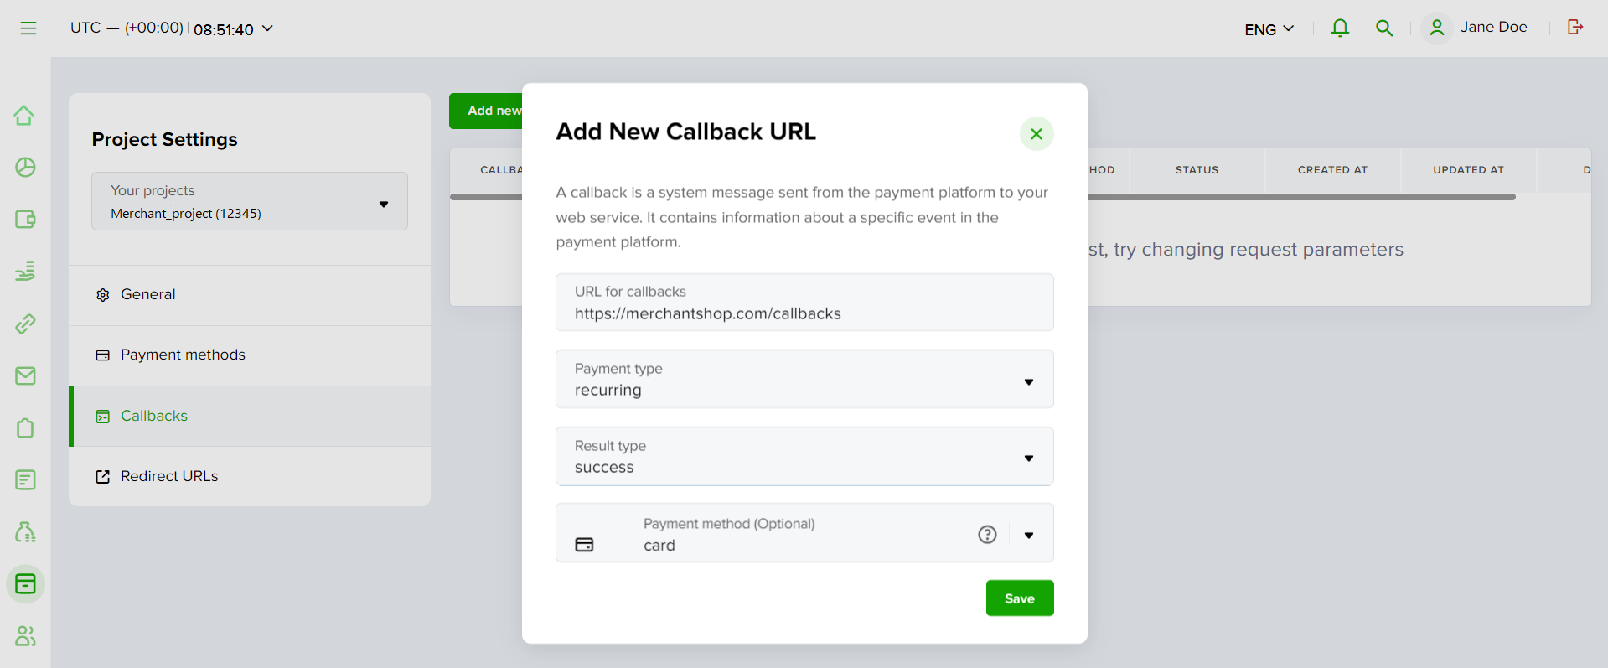Expand the Result type dropdown

(x=804, y=456)
